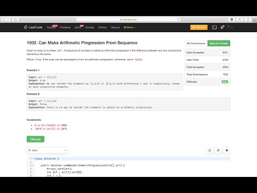Click the '-10^6 <= arr[i] <= 10^6' constraint
Screen dimensions: 257x193
coord(51,129)
